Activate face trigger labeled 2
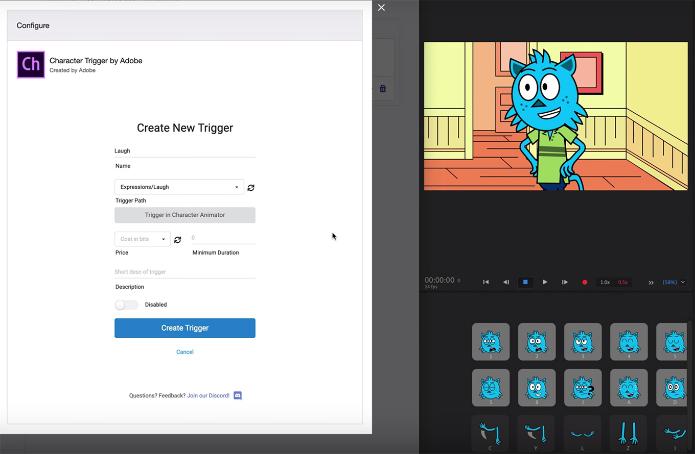Viewport: 695px width, 454px height. pyautogui.click(x=537, y=342)
